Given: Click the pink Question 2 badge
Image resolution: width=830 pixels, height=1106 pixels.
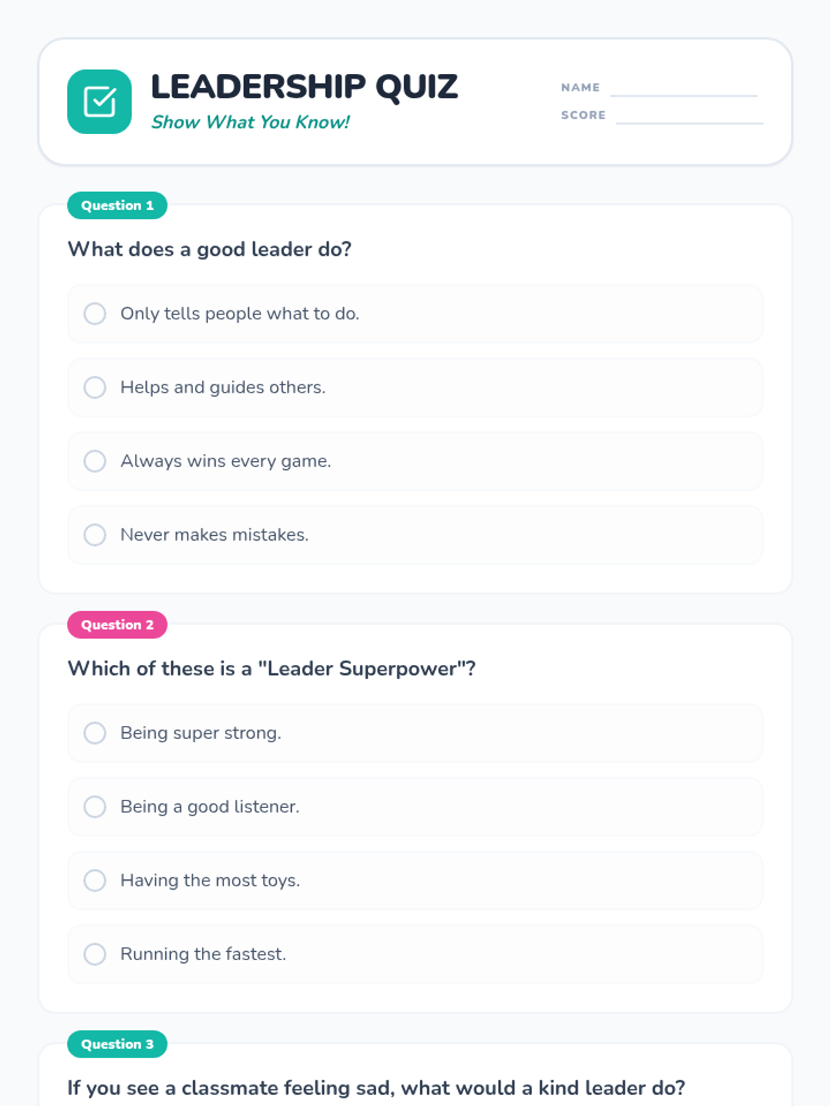Looking at the screenshot, I should click(x=117, y=625).
